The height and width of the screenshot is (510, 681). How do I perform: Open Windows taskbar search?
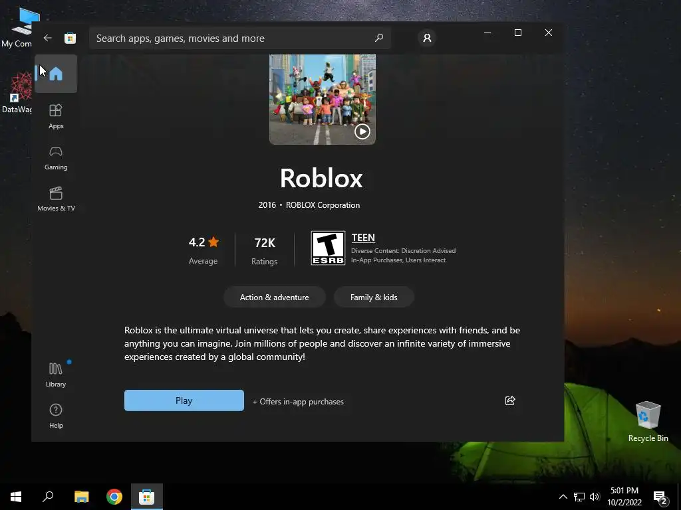48,497
